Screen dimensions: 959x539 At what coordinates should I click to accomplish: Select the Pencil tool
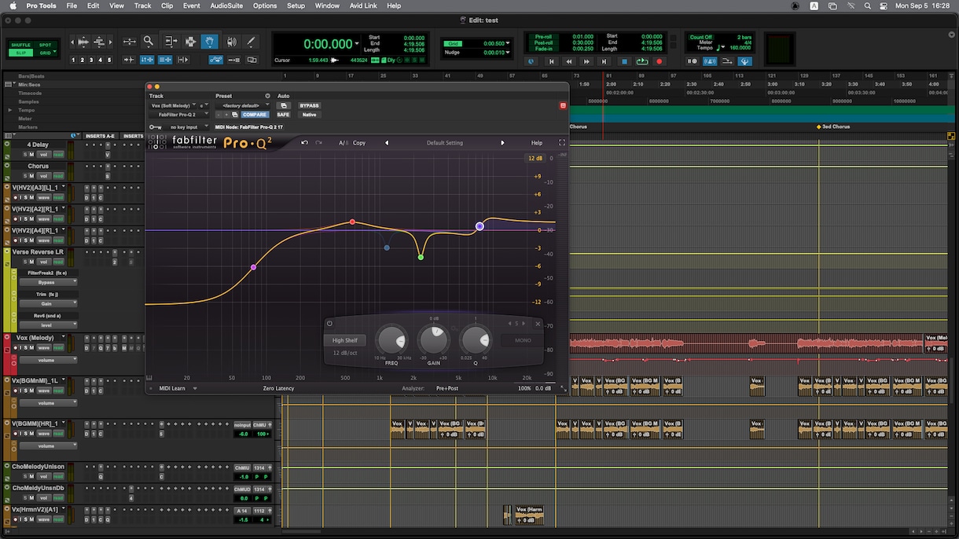click(x=252, y=42)
